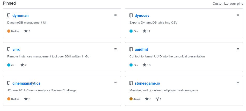Click the Kotlin language label on dynoman
The image size is (246, 111).
click(15, 31)
